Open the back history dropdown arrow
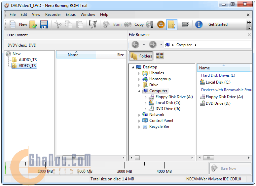This screenshot has width=256, height=186. click(x=144, y=44)
